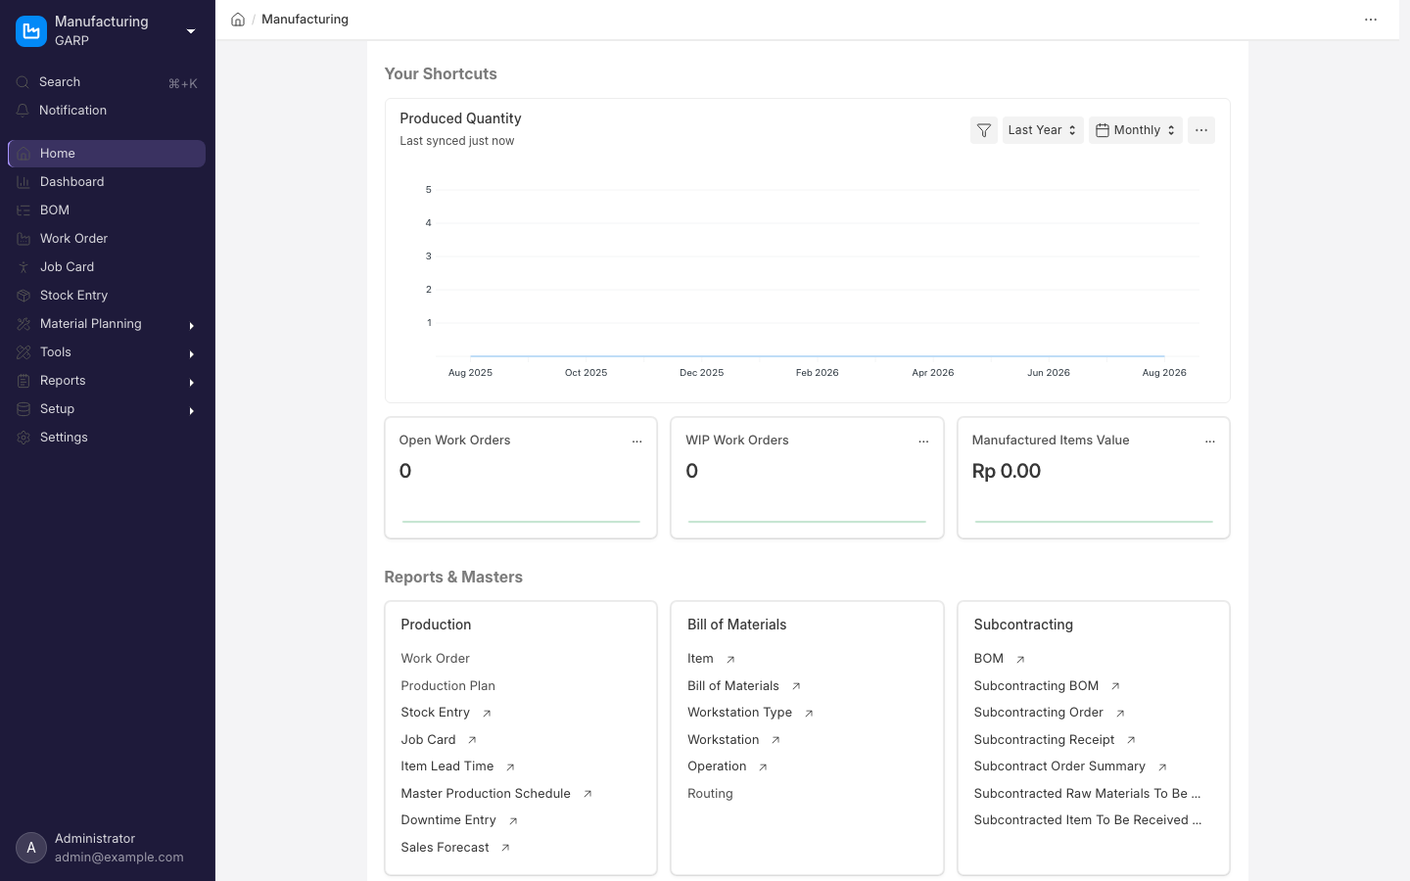The width and height of the screenshot is (1410, 881).
Task: Open the filter icon on Produced Quantity chart
Action: pos(984,130)
